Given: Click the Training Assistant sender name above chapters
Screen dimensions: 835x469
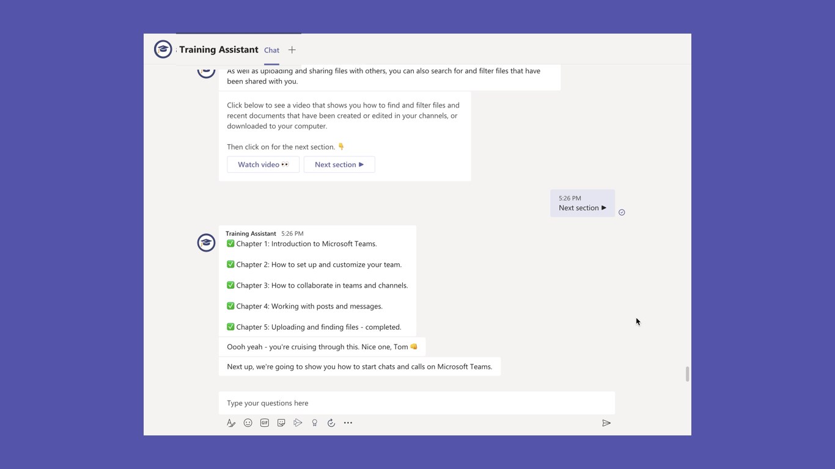Looking at the screenshot, I should 251,233.
